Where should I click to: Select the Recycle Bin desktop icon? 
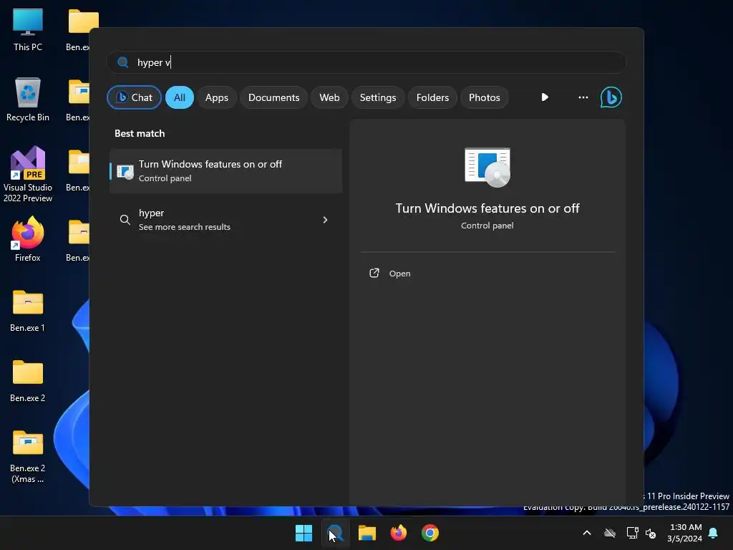pyautogui.click(x=28, y=100)
